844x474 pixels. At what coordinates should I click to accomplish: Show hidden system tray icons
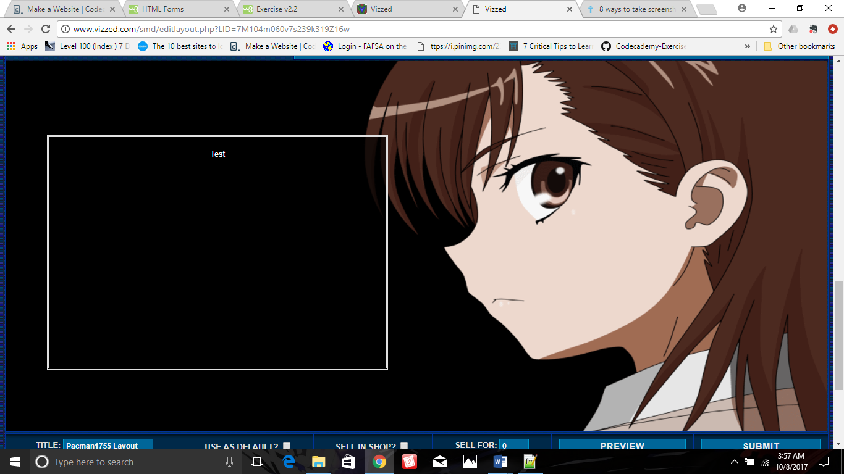[734, 462]
